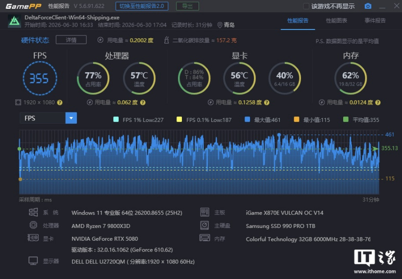Screen dimensions: 402x279
Task: Click the green average marker at chart start
Action: click(19, 149)
